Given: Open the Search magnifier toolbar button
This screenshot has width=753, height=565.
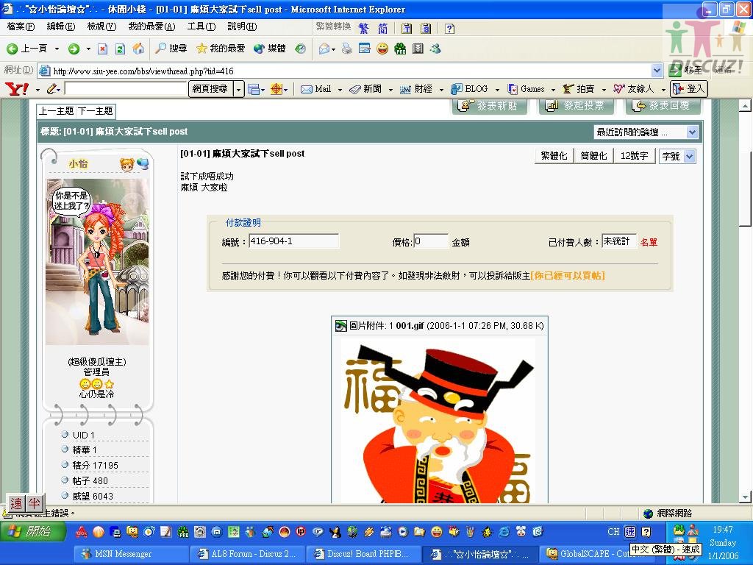Looking at the screenshot, I should [x=171, y=49].
